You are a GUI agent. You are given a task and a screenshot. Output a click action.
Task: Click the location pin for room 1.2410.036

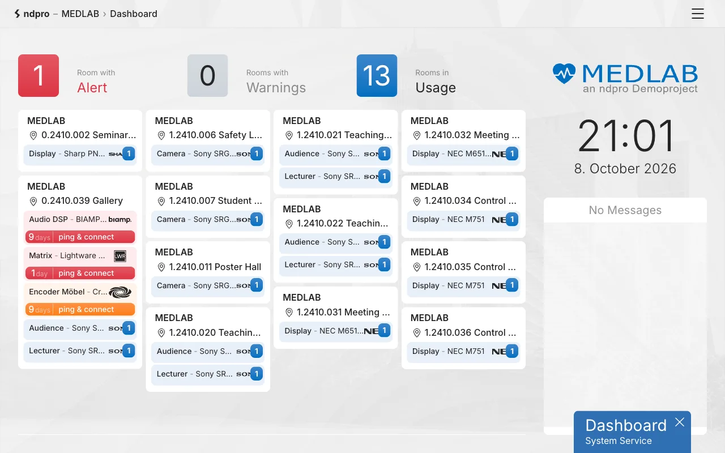[416, 333]
